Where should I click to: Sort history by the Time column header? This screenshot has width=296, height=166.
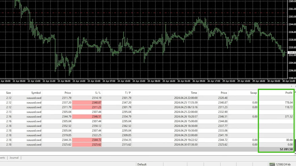click(x=194, y=93)
